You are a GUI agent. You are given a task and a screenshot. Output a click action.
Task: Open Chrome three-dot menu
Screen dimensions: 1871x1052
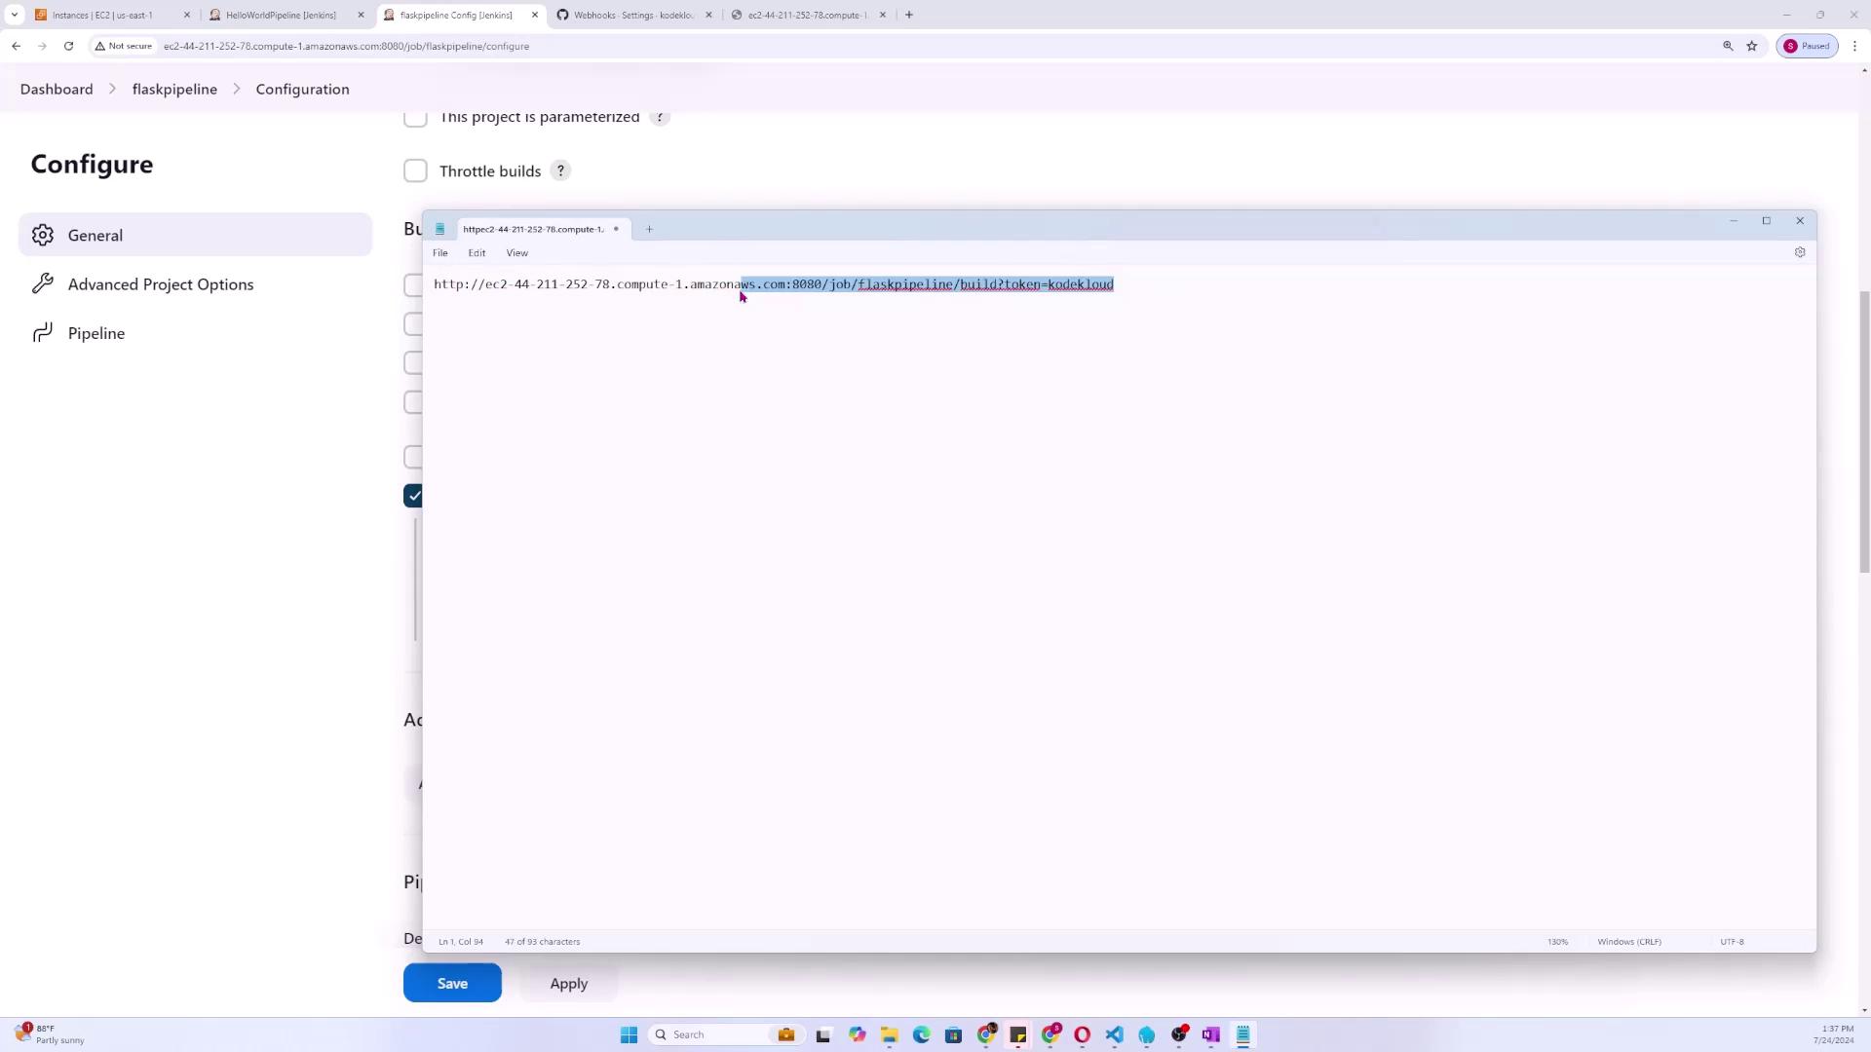[1854, 46]
